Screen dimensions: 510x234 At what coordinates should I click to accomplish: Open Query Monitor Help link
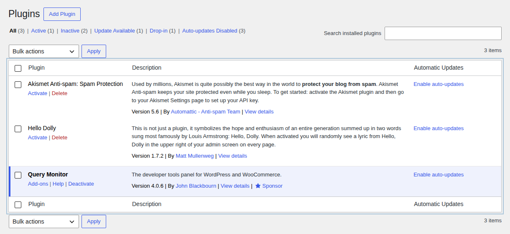coord(58,184)
